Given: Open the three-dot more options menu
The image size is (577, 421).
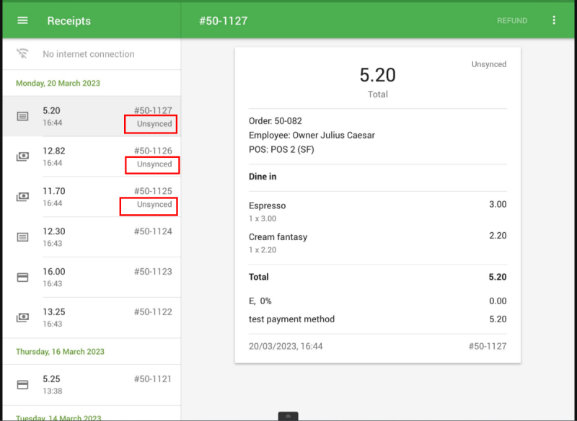Looking at the screenshot, I should pos(554,20).
